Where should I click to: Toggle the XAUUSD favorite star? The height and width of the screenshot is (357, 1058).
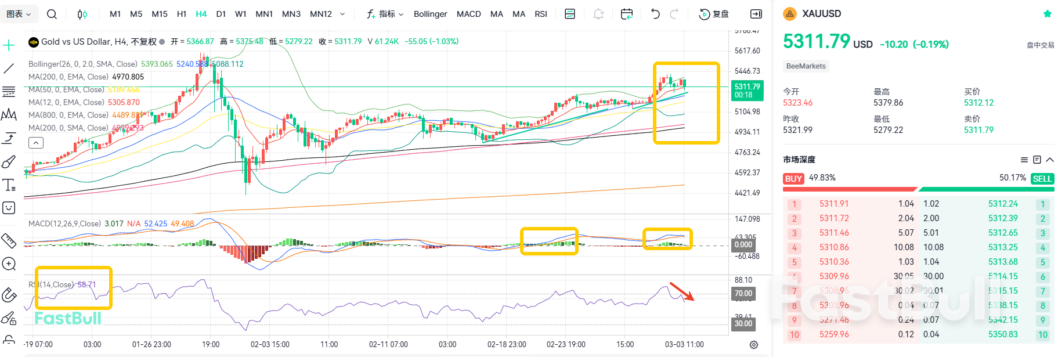1047,14
